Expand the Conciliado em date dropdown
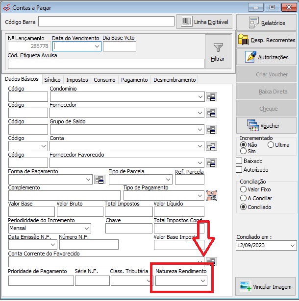The image size is (299, 301). 293,245
